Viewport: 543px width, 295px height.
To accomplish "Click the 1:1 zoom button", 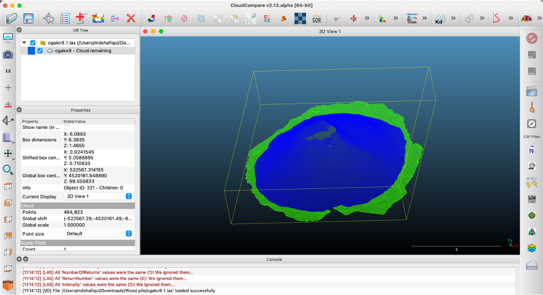I will pos(8,71).
